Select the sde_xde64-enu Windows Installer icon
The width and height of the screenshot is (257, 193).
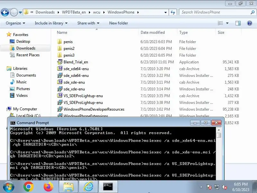click(x=60, y=75)
